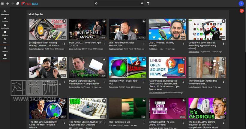Screen dimensions: 246x129
Task: Open options menu for USB-C iPhones video
Action: click(184, 44)
